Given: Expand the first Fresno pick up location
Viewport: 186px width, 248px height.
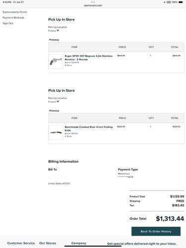Looking at the screenshot, I should pyautogui.click(x=54, y=31).
